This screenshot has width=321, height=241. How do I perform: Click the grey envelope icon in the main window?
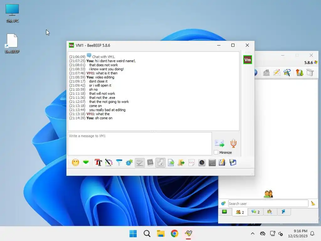click(x=266, y=72)
